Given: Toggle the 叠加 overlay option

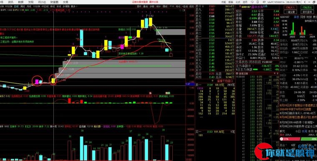Looking at the screenshot, I should [x=145, y=6].
